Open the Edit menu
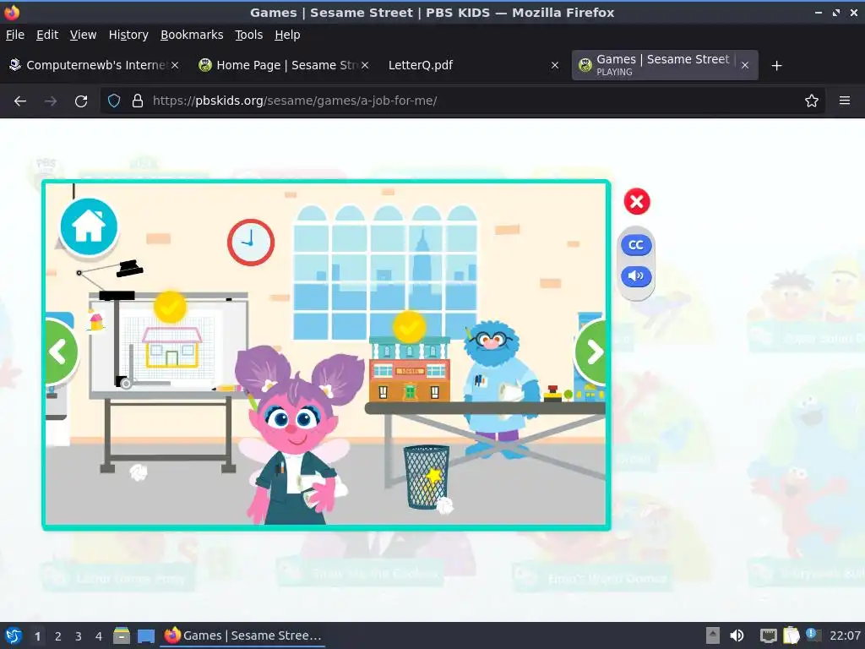 click(47, 35)
